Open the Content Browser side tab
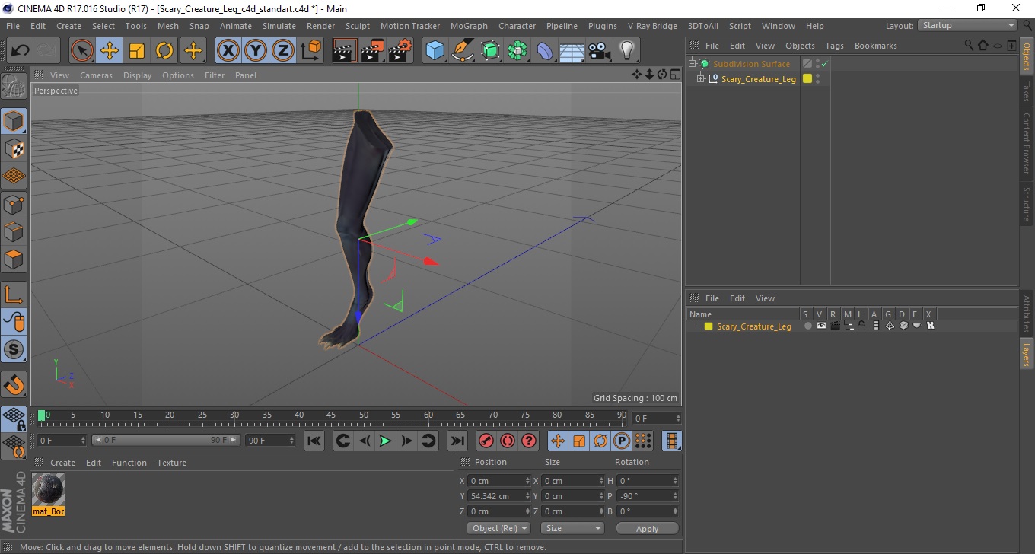This screenshot has width=1035, height=554. tap(1027, 144)
